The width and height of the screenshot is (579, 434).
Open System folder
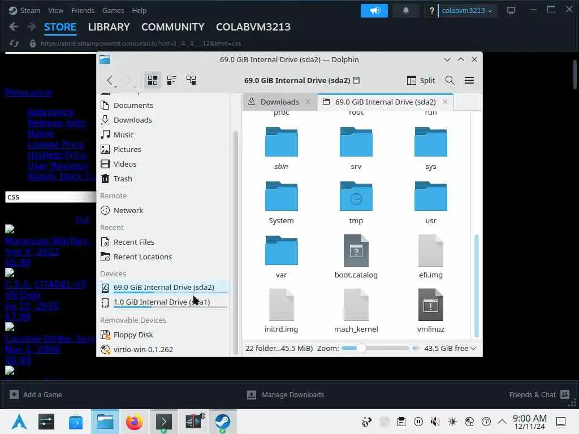(x=282, y=203)
